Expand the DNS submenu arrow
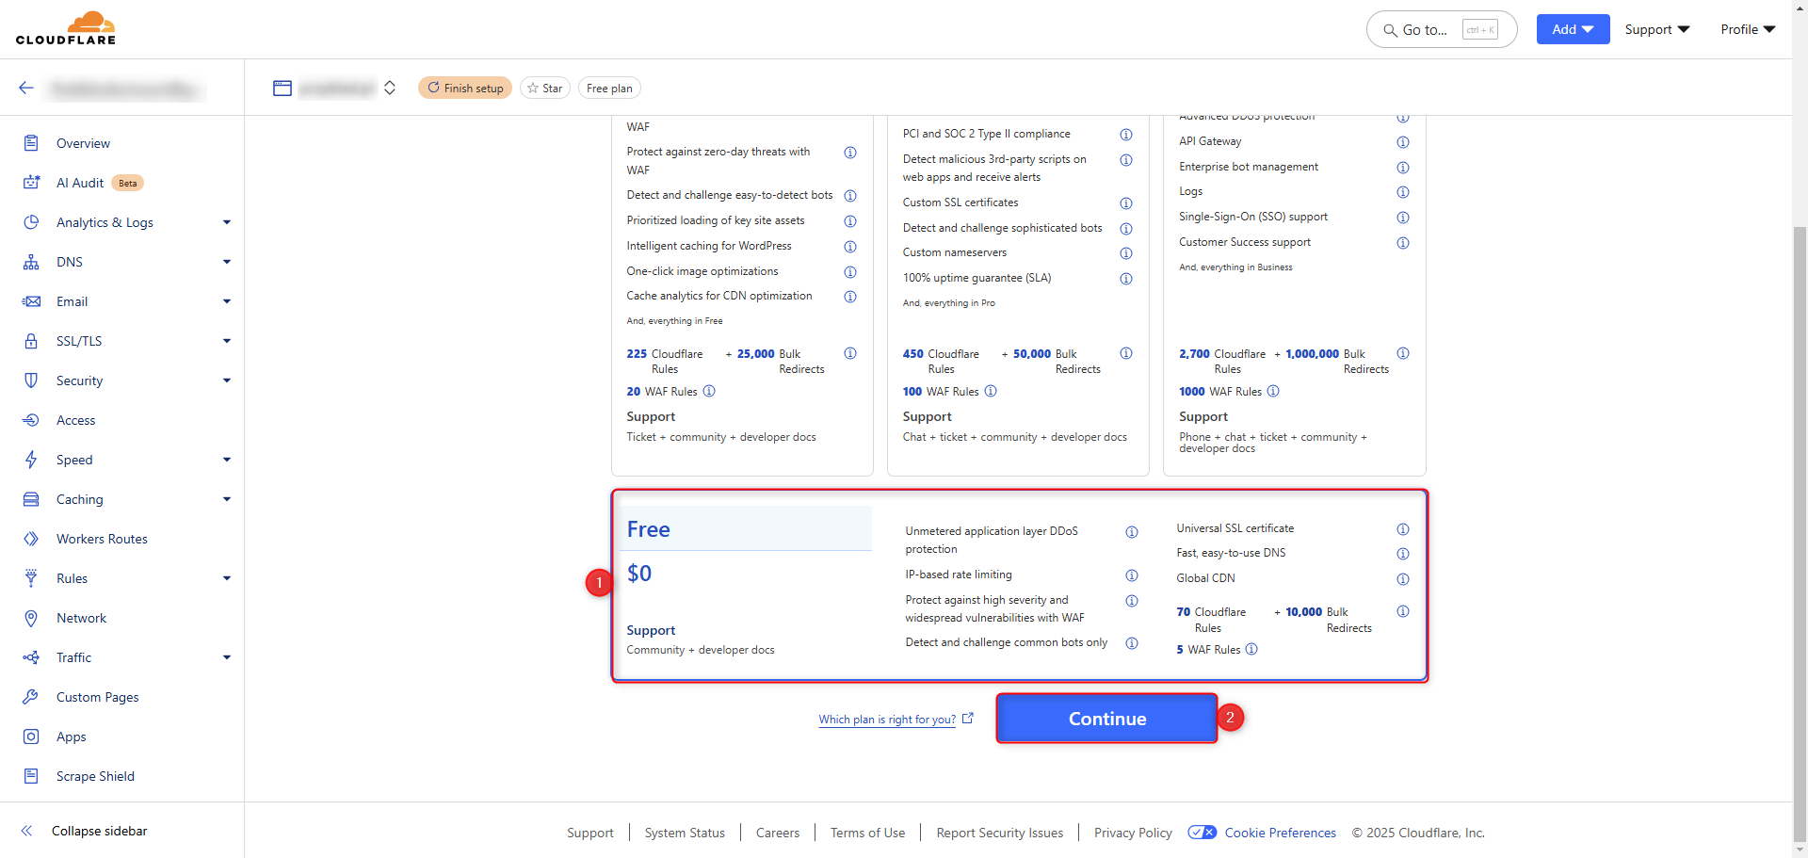This screenshot has width=1808, height=858. (227, 262)
